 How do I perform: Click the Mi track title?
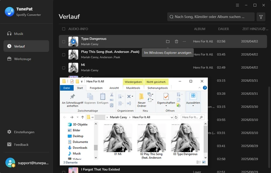coord(83,65)
